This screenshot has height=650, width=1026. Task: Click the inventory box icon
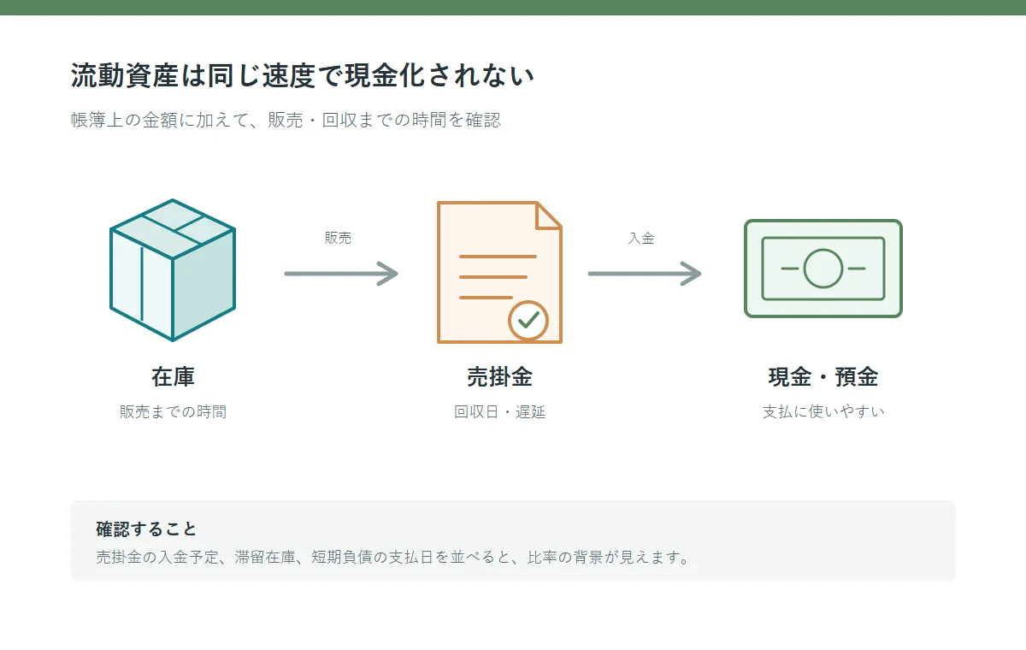pyautogui.click(x=173, y=270)
